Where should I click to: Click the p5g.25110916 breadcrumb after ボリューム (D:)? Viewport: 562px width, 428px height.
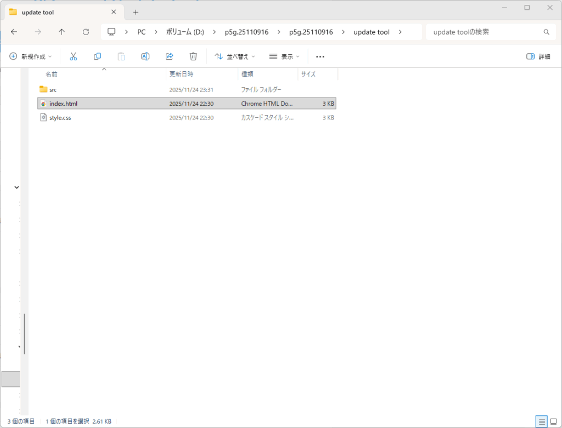246,32
